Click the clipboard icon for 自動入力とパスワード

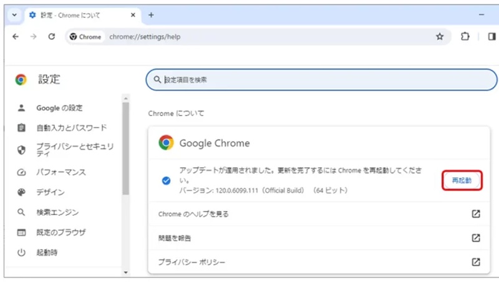(x=21, y=128)
